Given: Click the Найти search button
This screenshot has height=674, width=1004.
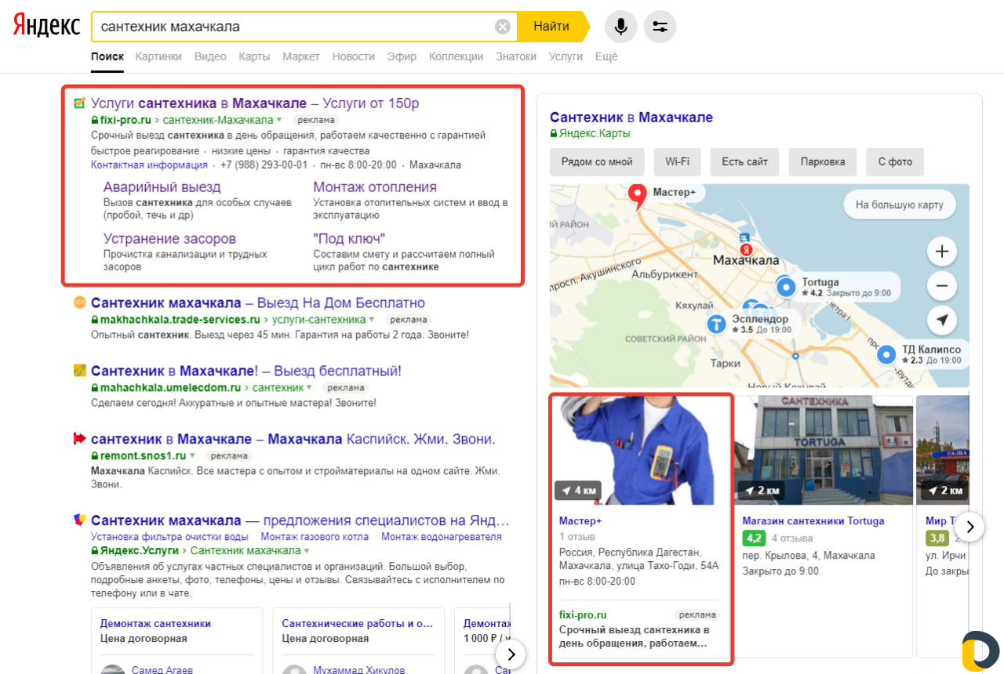Looking at the screenshot, I should pos(551,27).
